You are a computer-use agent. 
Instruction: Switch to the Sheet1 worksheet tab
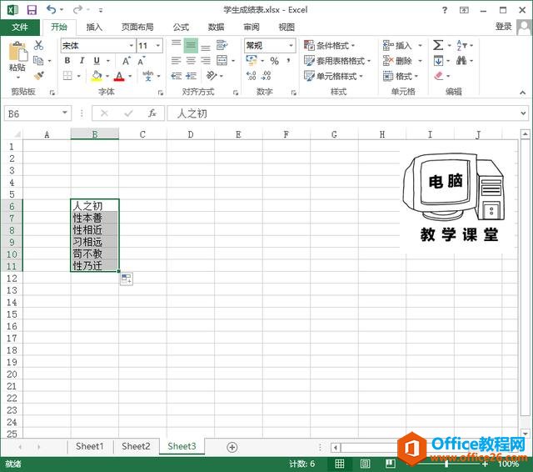[90, 446]
